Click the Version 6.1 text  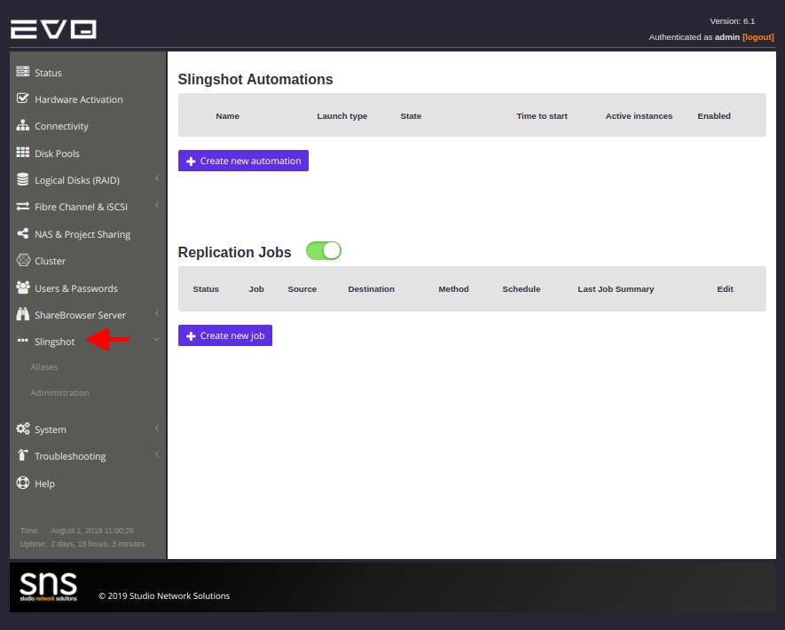click(x=733, y=21)
